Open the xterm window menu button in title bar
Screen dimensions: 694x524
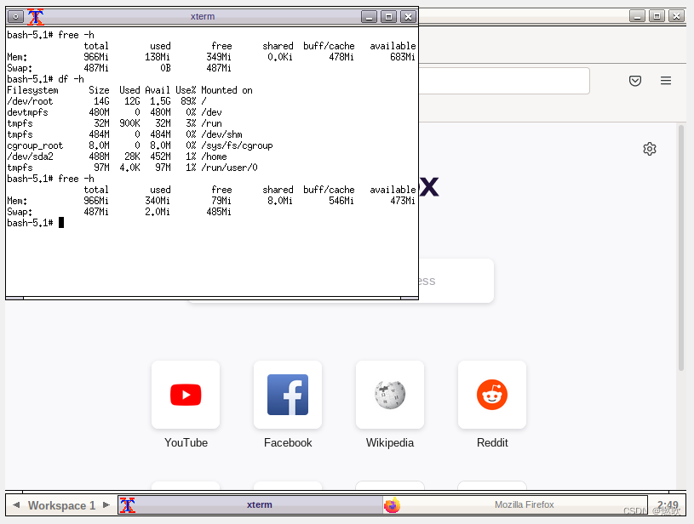pyautogui.click(x=15, y=17)
